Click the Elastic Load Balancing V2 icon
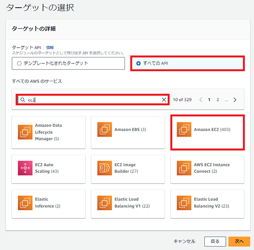Screen dimensions: 254x250 pyautogui.click(x=184, y=203)
